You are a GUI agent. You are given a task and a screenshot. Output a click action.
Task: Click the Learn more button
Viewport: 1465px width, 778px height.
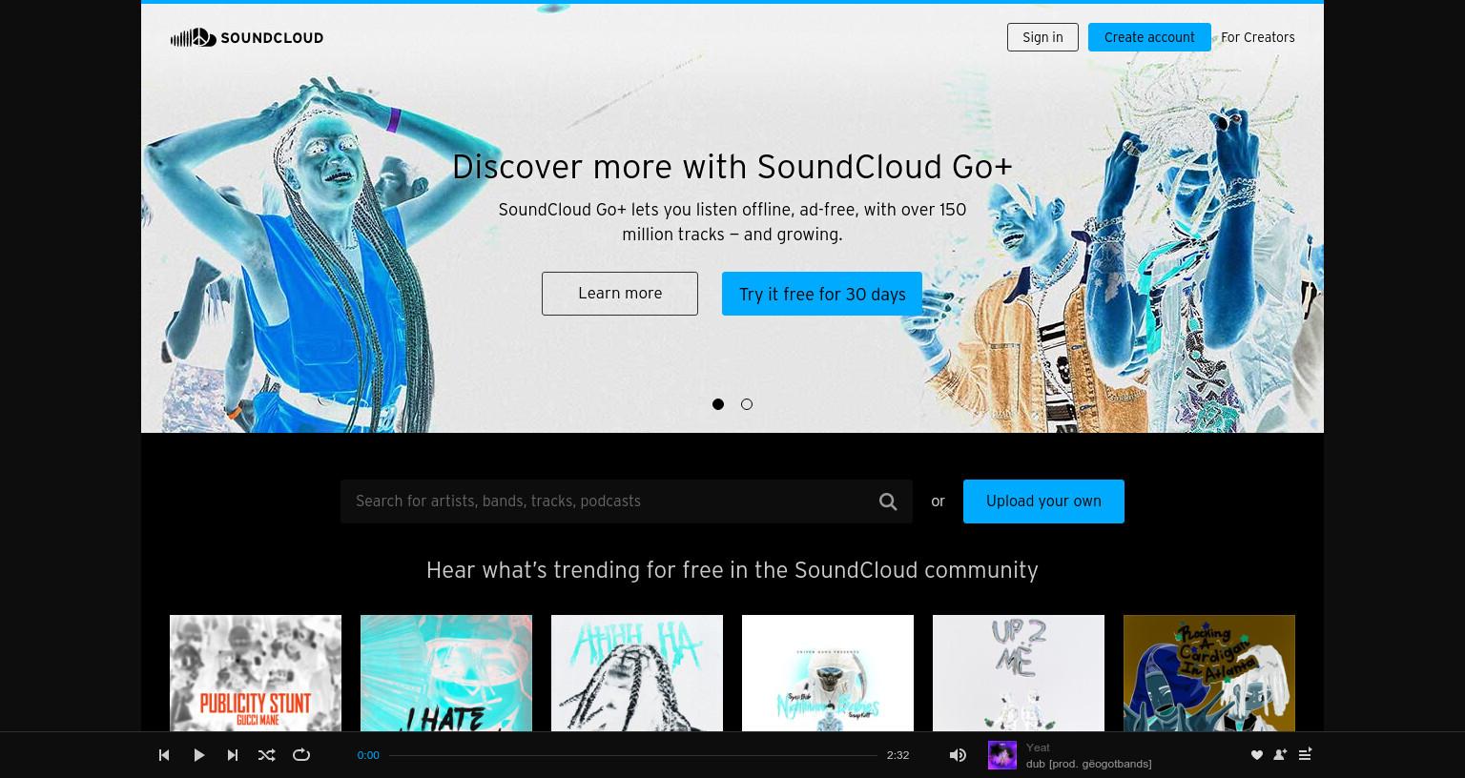(620, 294)
